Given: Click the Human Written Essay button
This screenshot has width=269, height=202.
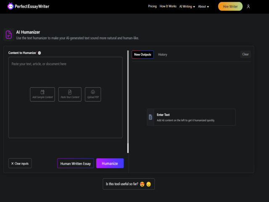Looking at the screenshot, I should tap(76, 163).
